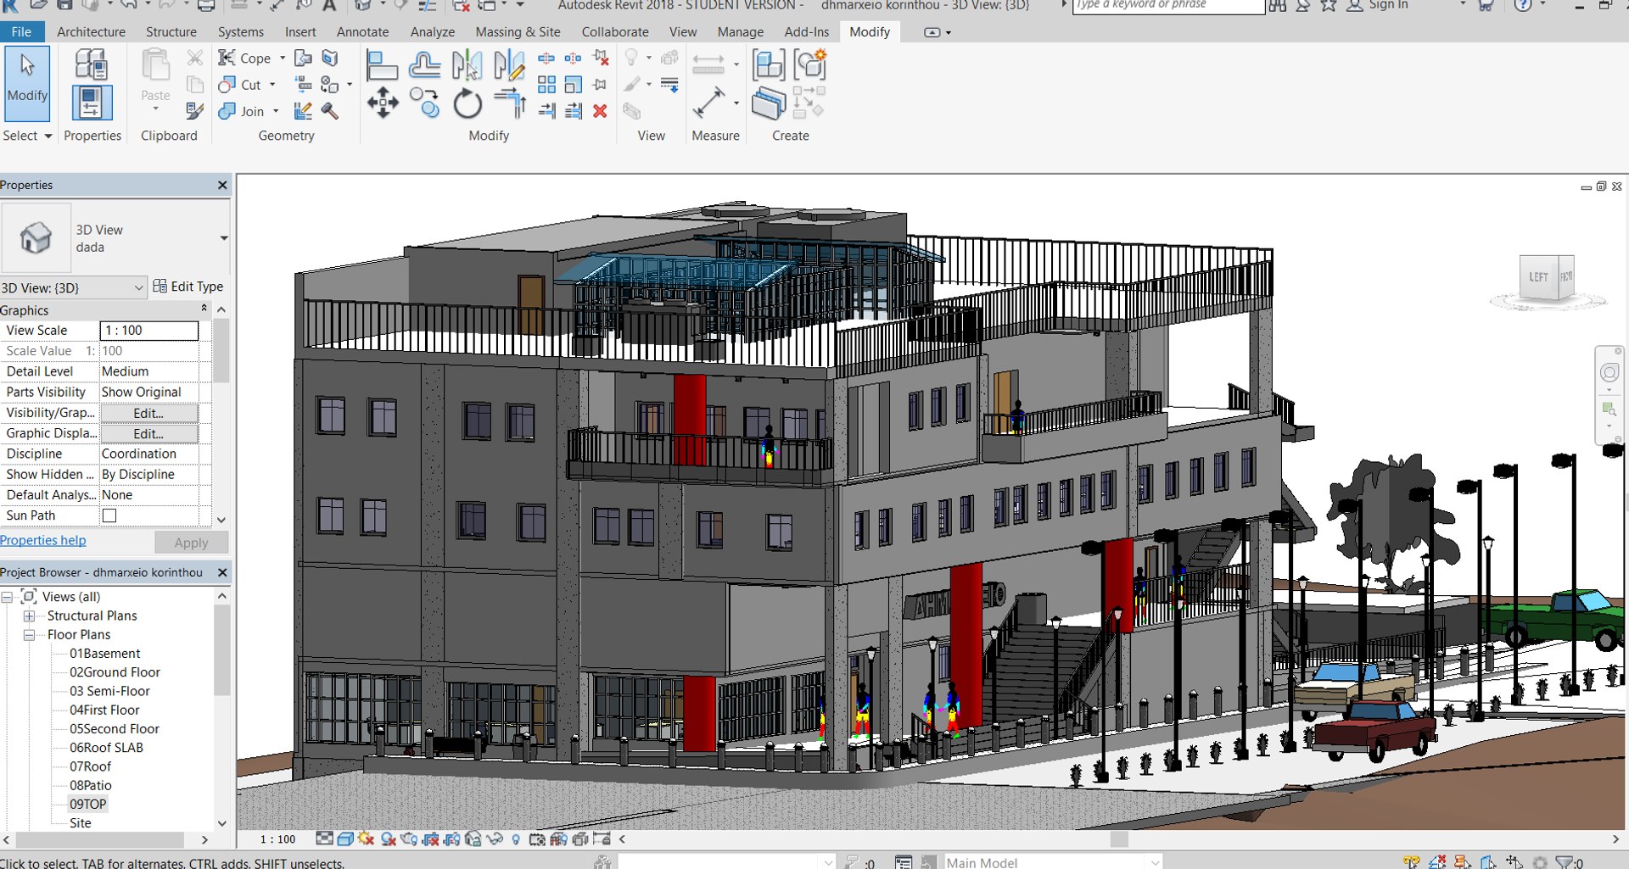Open the Measure Between Two References tool
Screen dimensions: 1629x869
click(708, 65)
